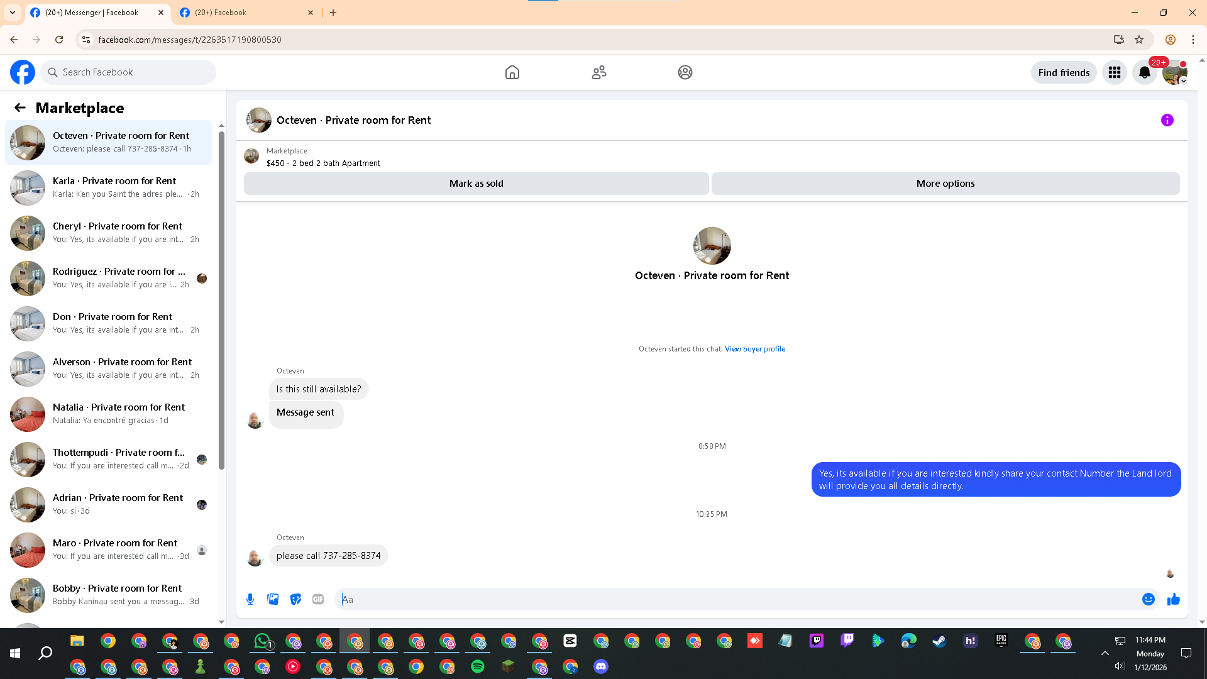Click the Mark as sold button
Viewport: 1207px width, 679px height.
click(x=476, y=184)
